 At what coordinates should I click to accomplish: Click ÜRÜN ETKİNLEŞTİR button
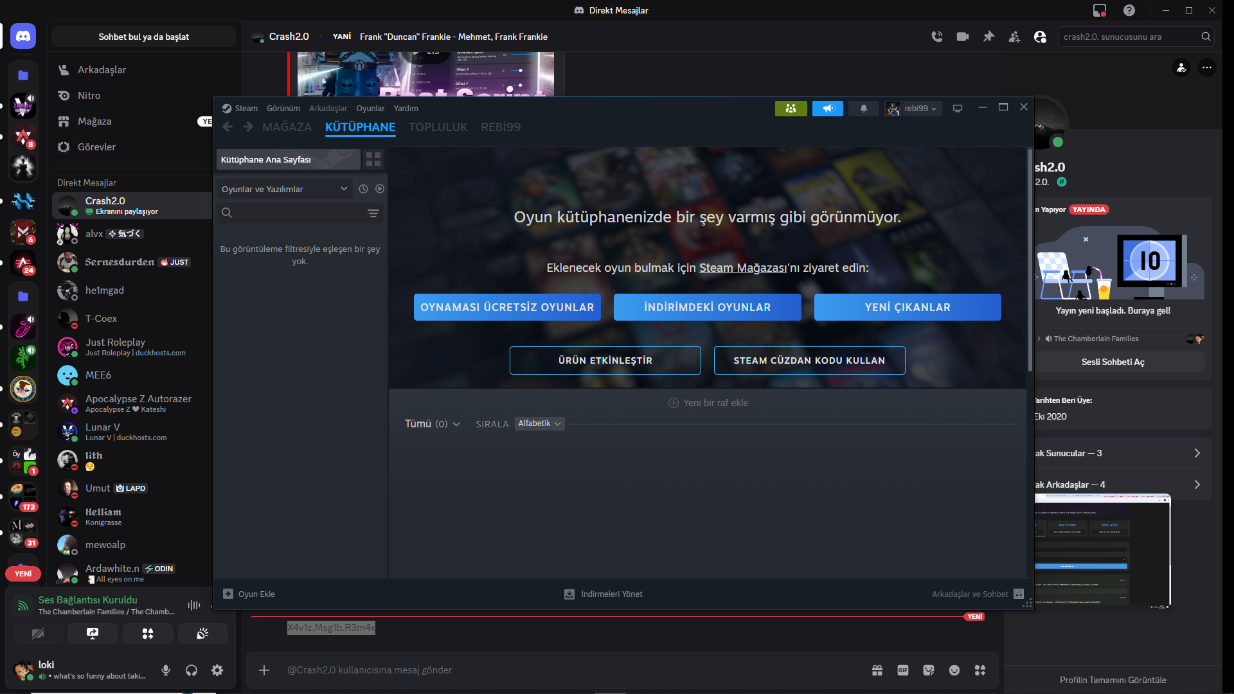[605, 360]
